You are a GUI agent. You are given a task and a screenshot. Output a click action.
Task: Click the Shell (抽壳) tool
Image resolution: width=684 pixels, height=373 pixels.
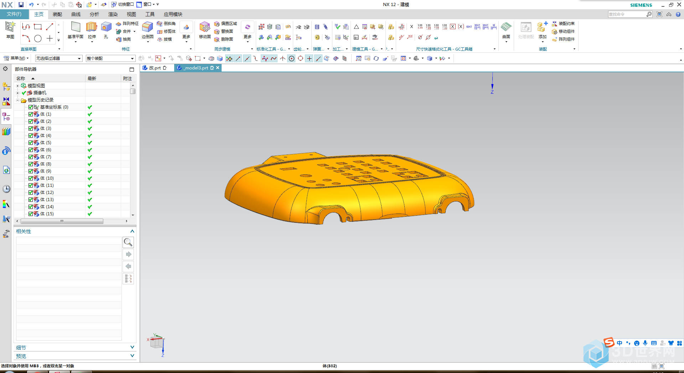[124, 39]
